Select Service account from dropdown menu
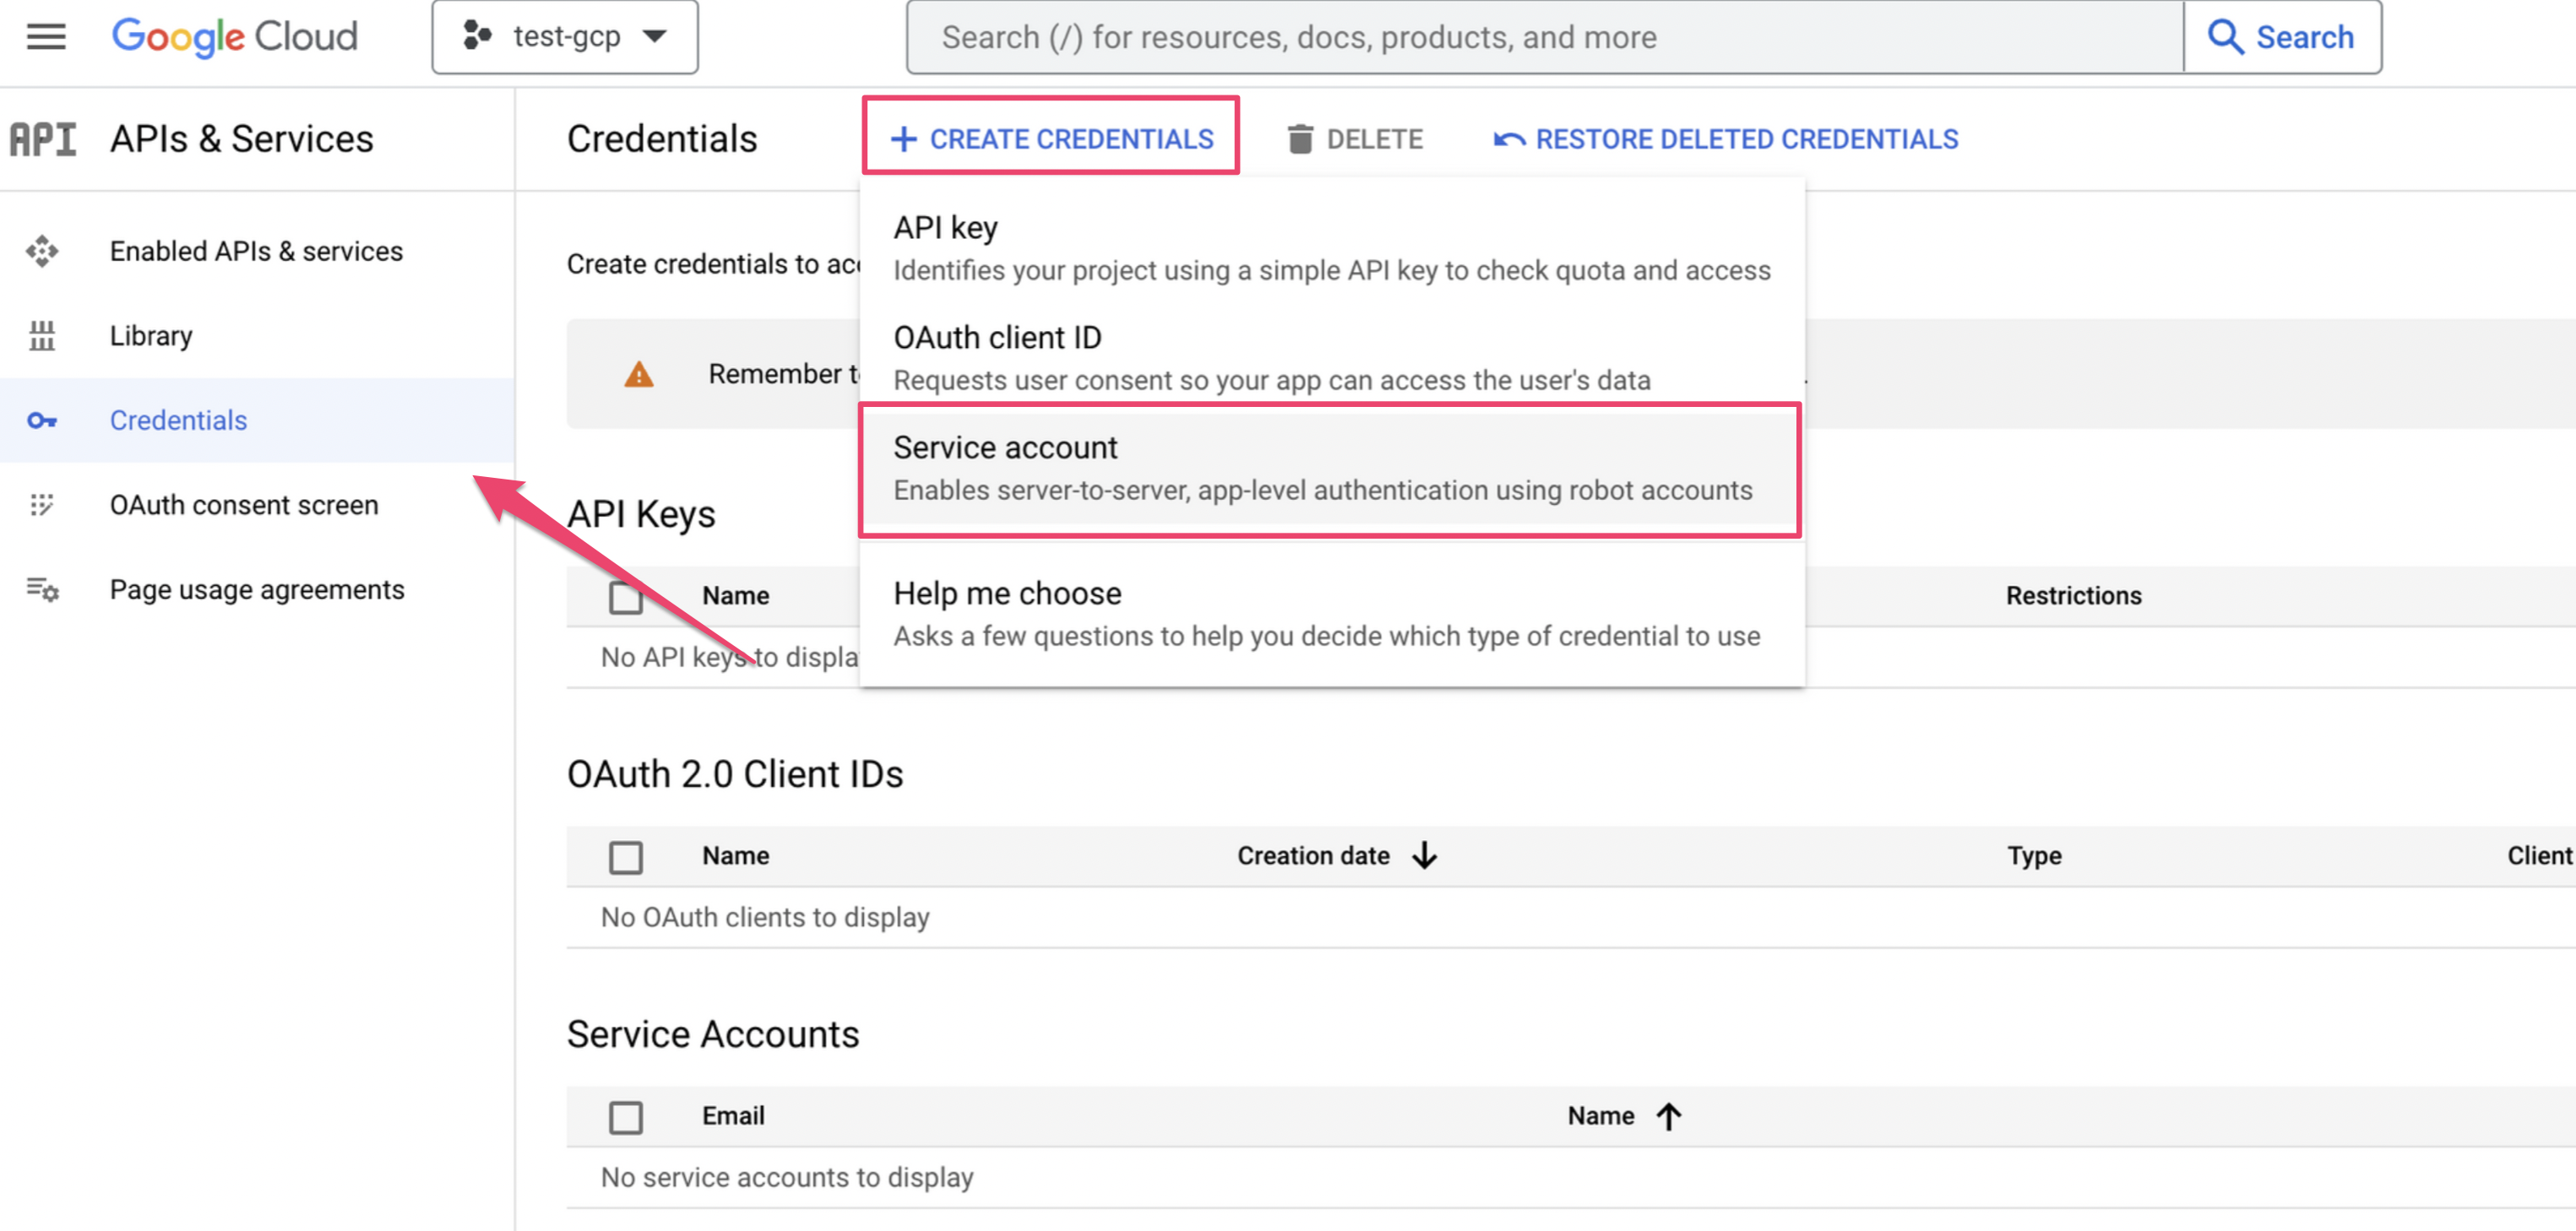 pos(1330,469)
